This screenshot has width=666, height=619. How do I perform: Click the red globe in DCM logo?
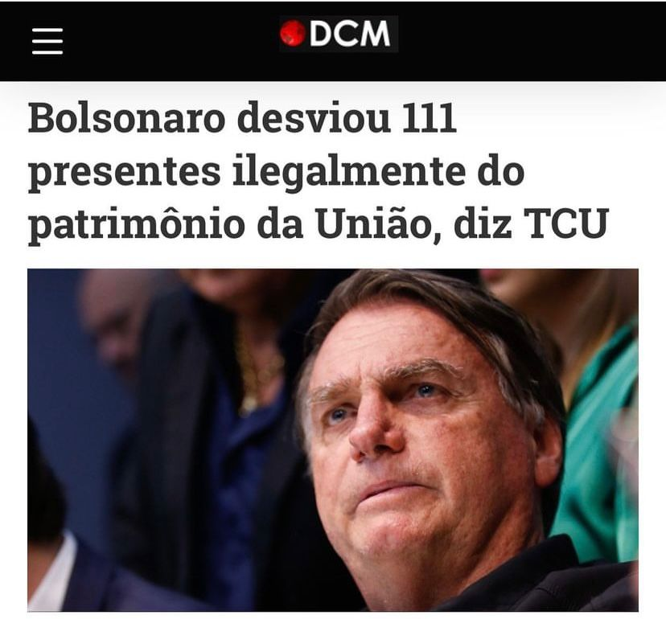(293, 33)
